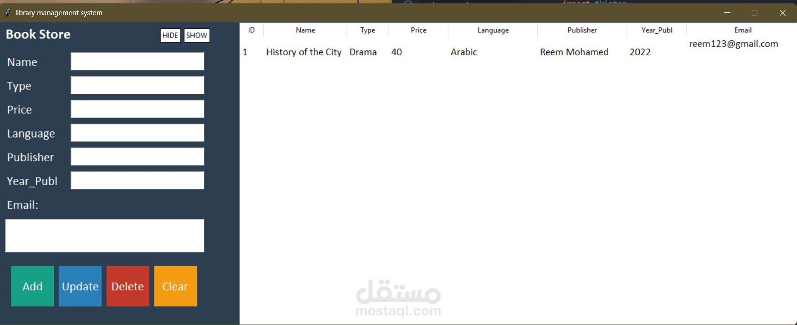Select the 'History of the City' cell
The width and height of the screenshot is (797, 325).
[304, 52]
